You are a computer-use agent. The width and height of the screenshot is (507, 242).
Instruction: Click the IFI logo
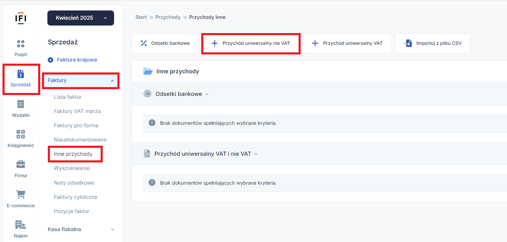(x=21, y=18)
